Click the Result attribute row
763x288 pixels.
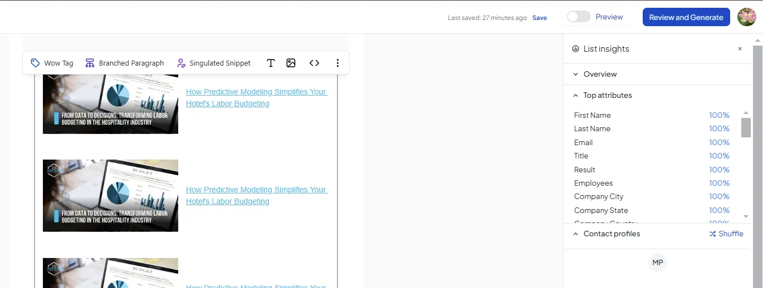[x=652, y=170]
